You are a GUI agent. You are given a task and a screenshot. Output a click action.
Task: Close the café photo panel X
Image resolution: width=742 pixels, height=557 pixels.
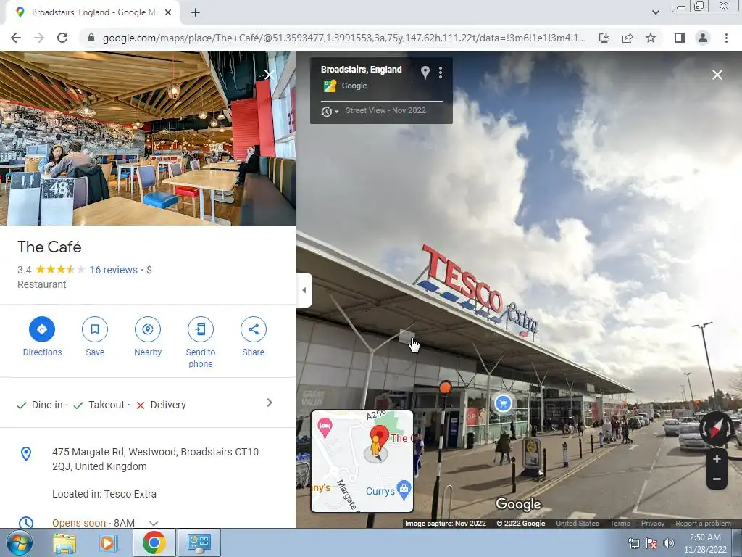coord(270,75)
